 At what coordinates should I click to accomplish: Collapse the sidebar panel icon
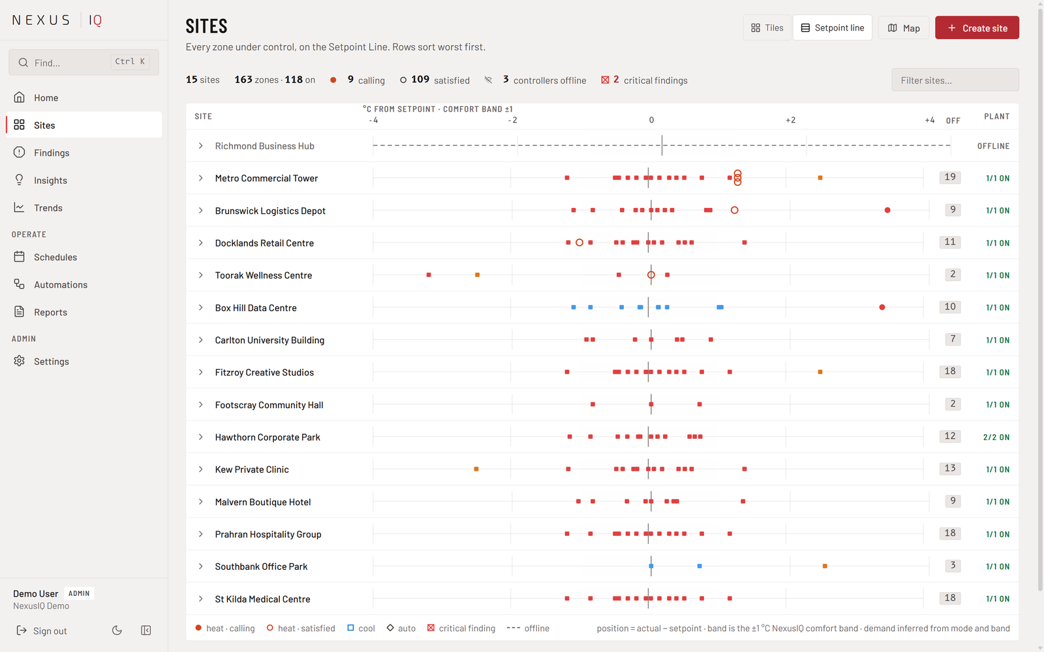pos(146,630)
